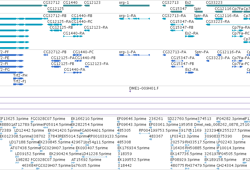Click the CG33223 gene label
The width and height of the screenshot is (250, 170).
(x=214, y=3)
